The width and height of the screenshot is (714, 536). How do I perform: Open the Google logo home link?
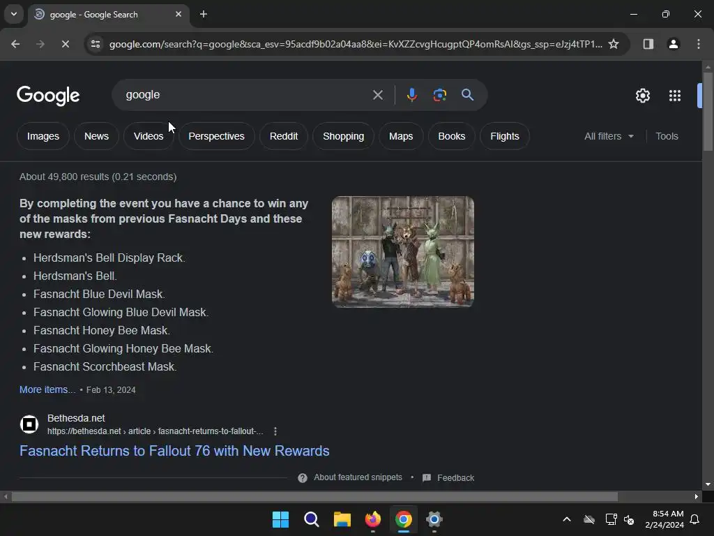(48, 95)
